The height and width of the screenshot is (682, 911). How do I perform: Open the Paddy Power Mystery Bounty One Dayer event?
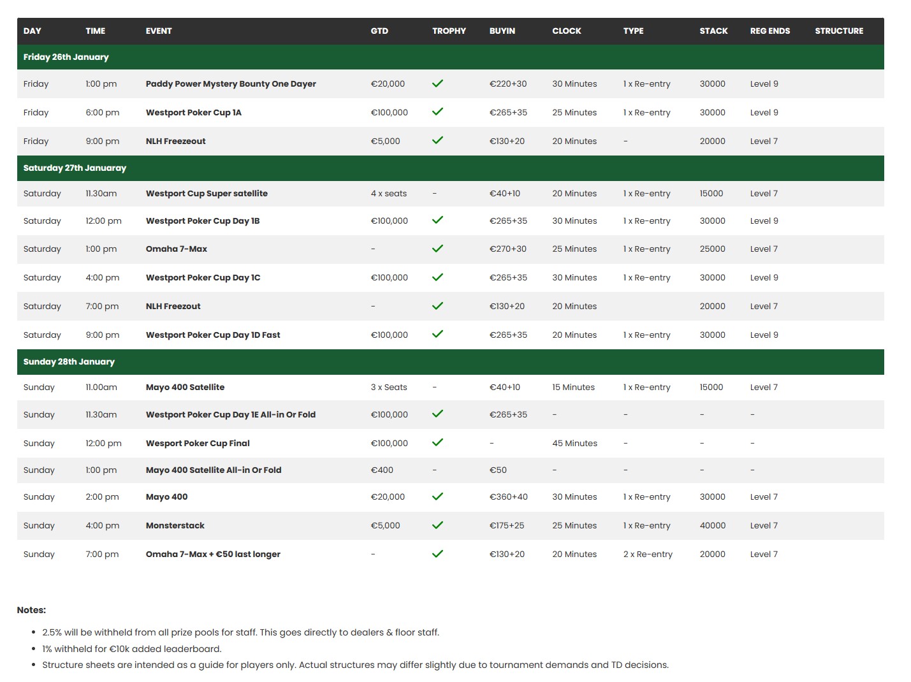click(x=231, y=83)
